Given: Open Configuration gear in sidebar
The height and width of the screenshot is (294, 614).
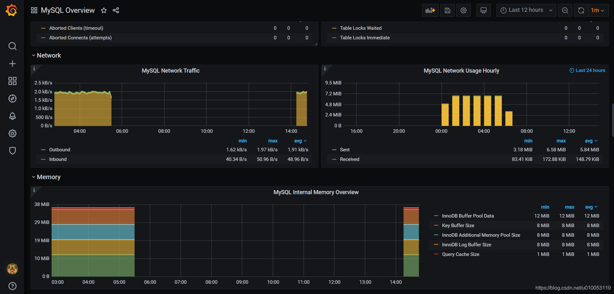Looking at the screenshot, I should click(12, 133).
